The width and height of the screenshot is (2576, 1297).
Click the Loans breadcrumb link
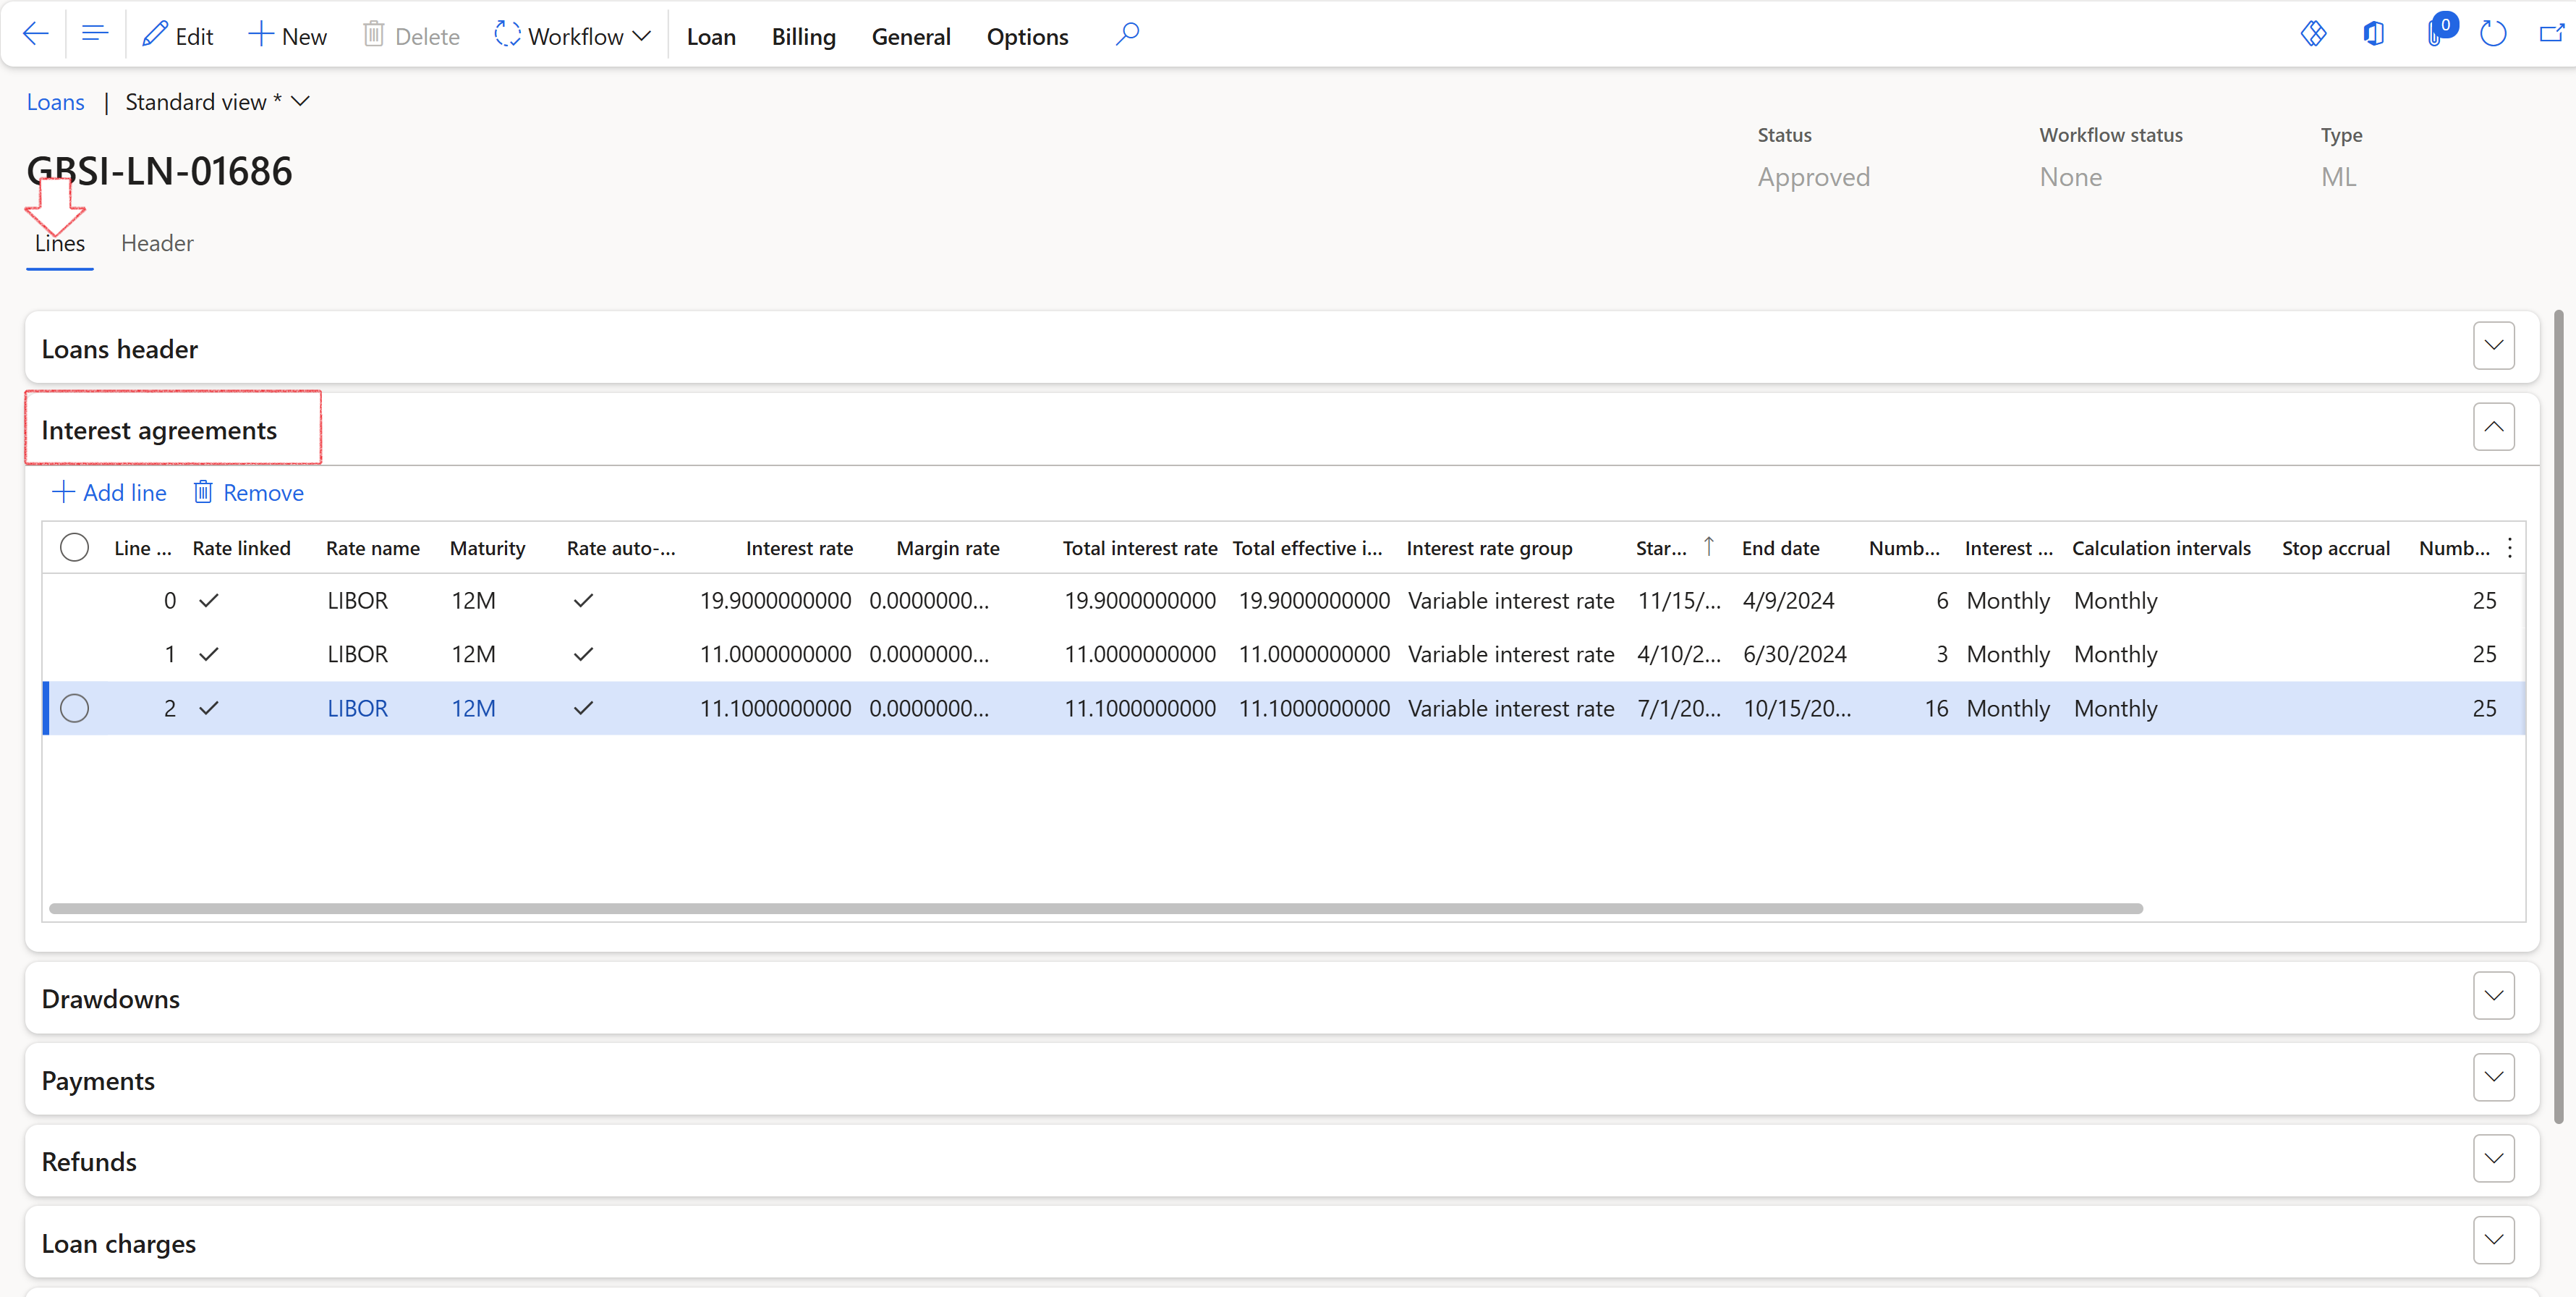coord(55,102)
